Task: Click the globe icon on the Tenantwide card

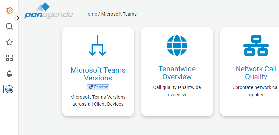Action: click(177, 45)
